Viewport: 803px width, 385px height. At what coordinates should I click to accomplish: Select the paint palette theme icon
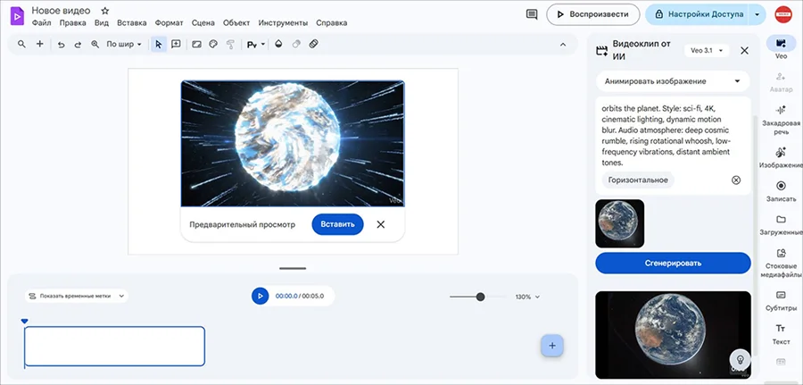tap(213, 44)
